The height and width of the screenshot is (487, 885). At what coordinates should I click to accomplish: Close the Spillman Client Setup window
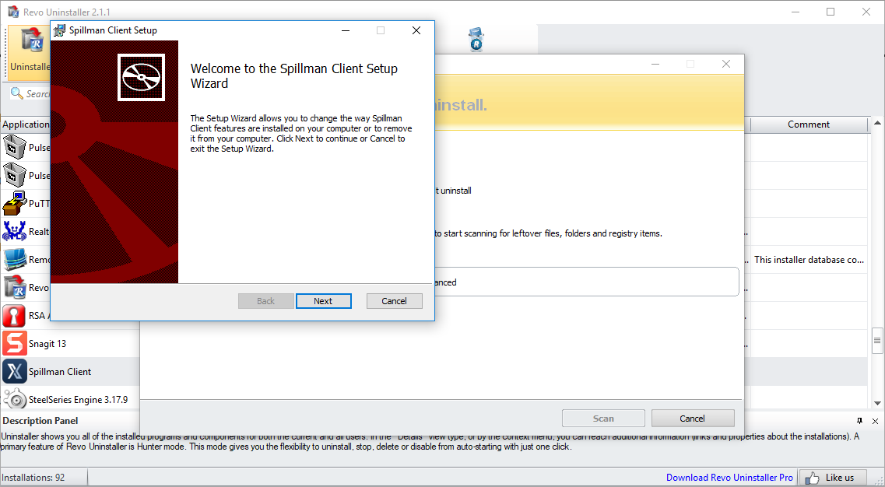click(416, 30)
